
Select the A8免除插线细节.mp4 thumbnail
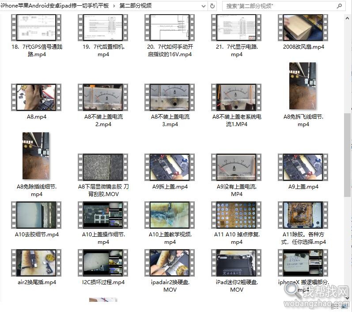coord(36,156)
